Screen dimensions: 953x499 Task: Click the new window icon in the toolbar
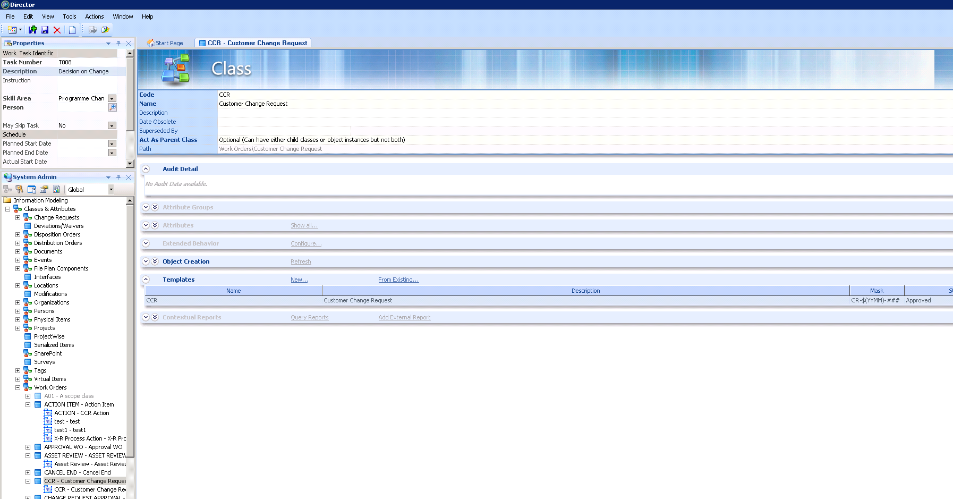pyautogui.click(x=12, y=30)
